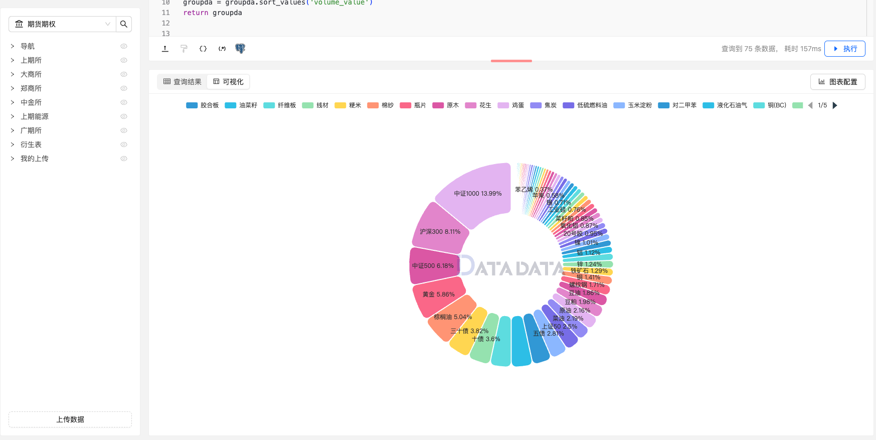Toggle the 线材 legend swatch
Image resolution: width=876 pixels, height=440 pixels.
pyautogui.click(x=307, y=105)
